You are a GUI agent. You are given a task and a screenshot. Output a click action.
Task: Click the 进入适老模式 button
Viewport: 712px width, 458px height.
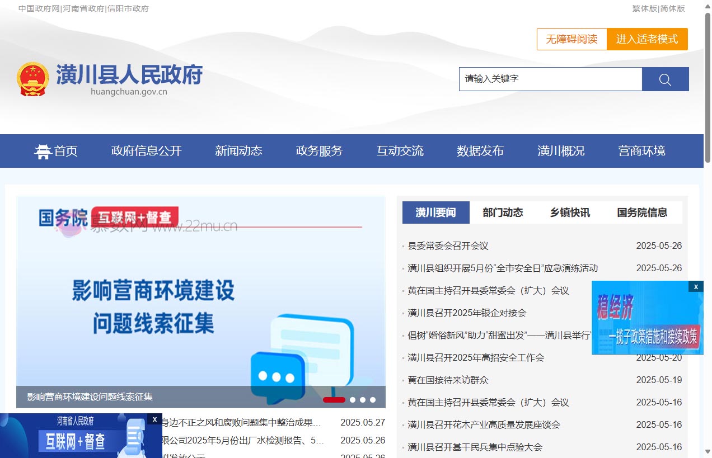point(647,39)
